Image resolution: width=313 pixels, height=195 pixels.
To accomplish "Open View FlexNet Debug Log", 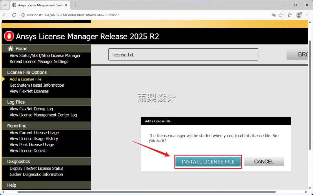I will [x=31, y=109].
